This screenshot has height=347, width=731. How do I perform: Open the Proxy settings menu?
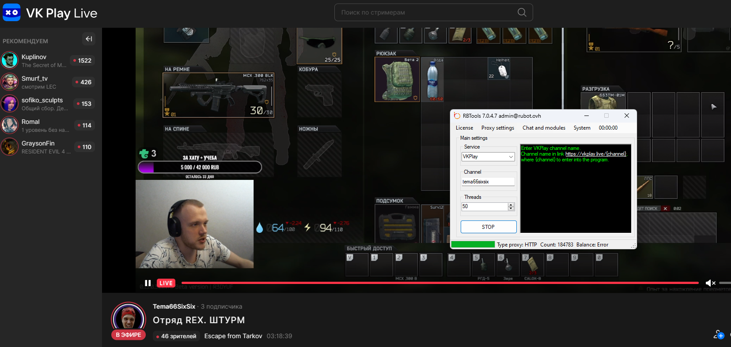tap(497, 128)
